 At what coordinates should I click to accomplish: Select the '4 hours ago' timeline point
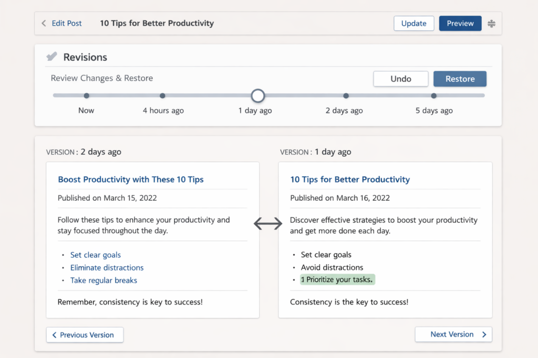[163, 96]
